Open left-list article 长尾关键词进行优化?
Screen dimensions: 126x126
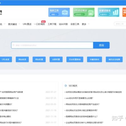click(9, 110)
